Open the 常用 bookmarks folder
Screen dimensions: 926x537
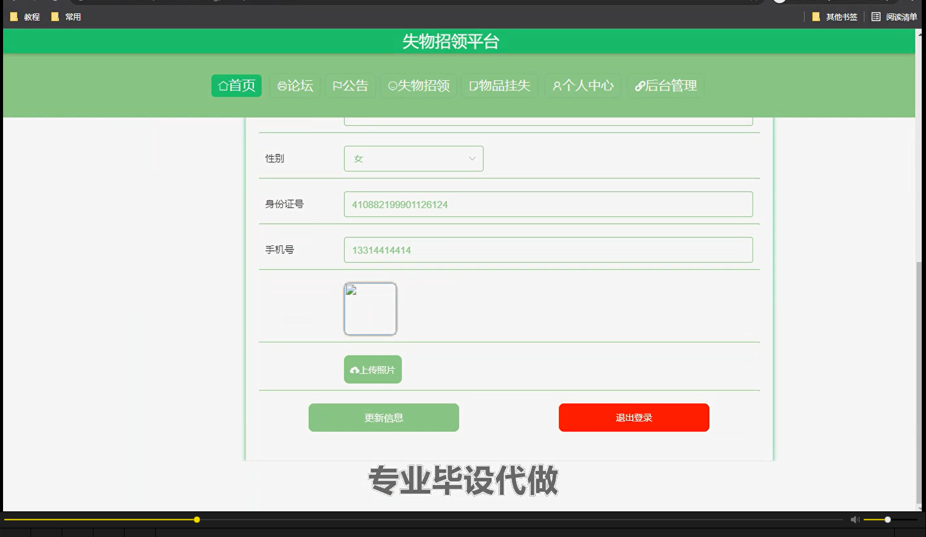coord(66,16)
